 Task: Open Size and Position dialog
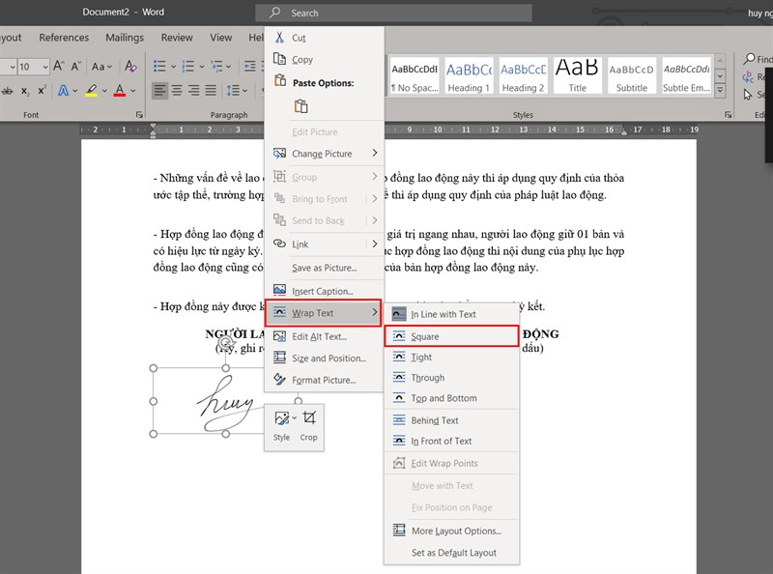click(324, 358)
